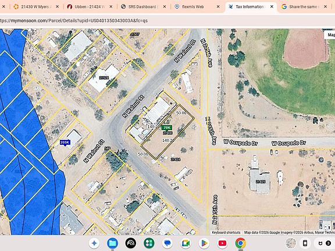This screenshot has height=251, width=335.
Task: Click the Map view button
Action: [331, 35]
